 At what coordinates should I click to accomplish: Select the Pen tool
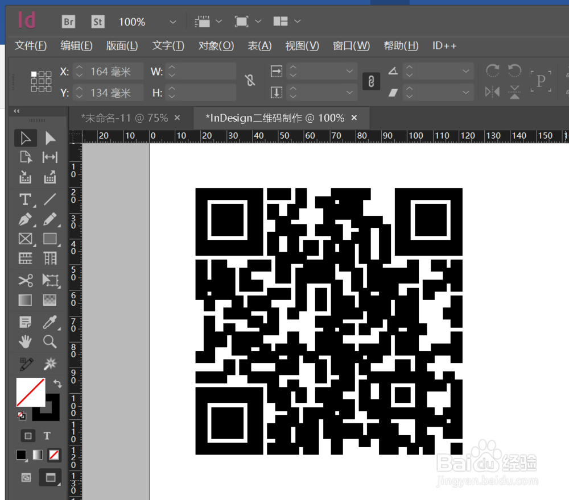[x=26, y=219]
